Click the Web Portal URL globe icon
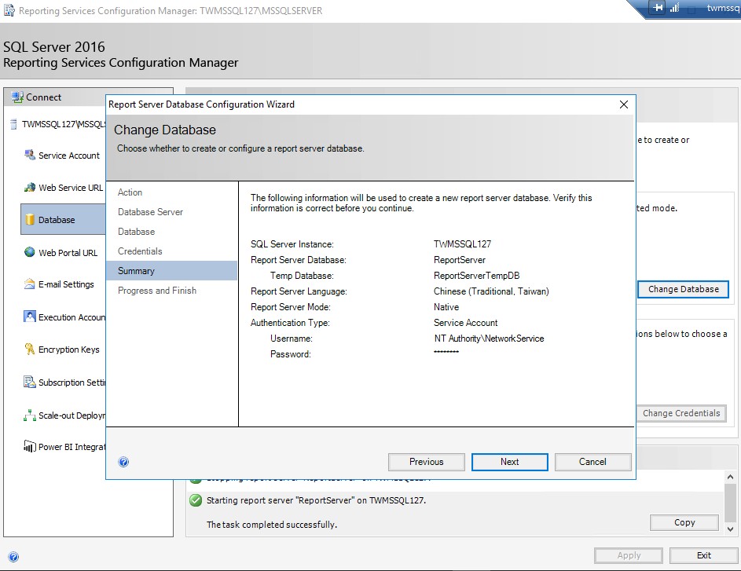The height and width of the screenshot is (571, 741). click(x=30, y=252)
